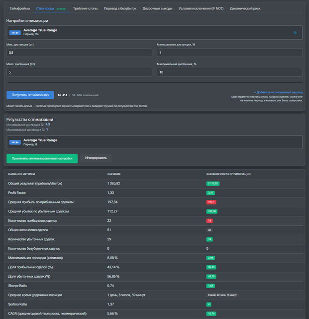Focus the Минимальная дистанция, % field
The width and height of the screenshot is (309, 319).
click(x=230, y=53)
